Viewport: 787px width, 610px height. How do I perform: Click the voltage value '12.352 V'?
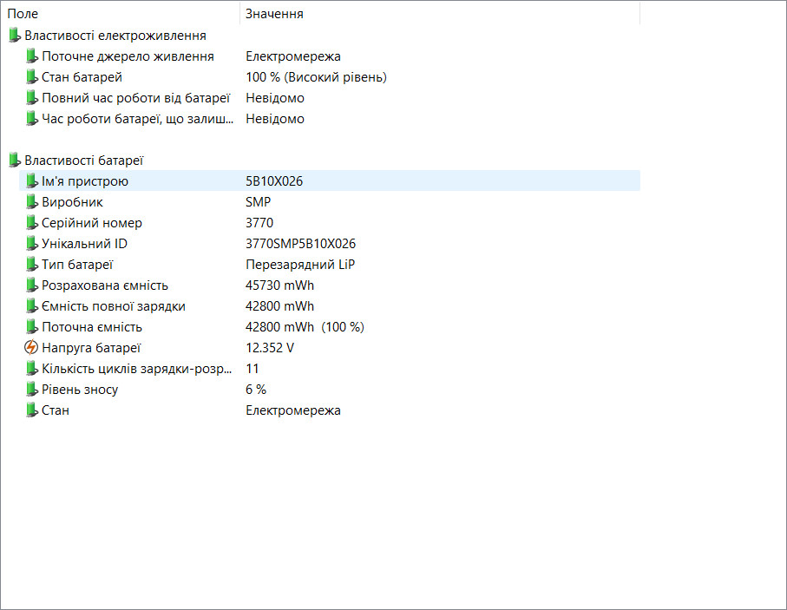tap(270, 348)
